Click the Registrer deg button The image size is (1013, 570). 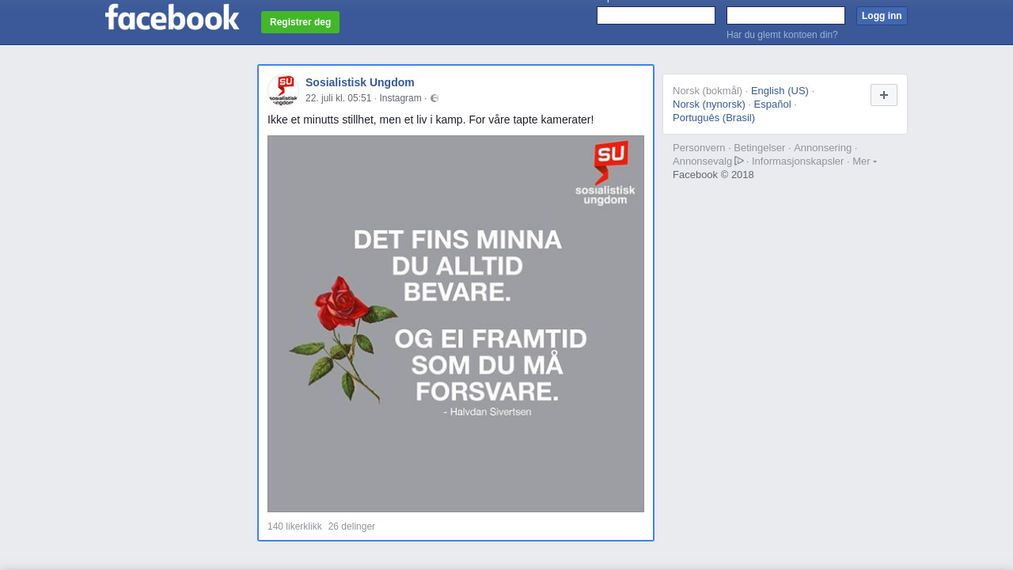tap(300, 22)
